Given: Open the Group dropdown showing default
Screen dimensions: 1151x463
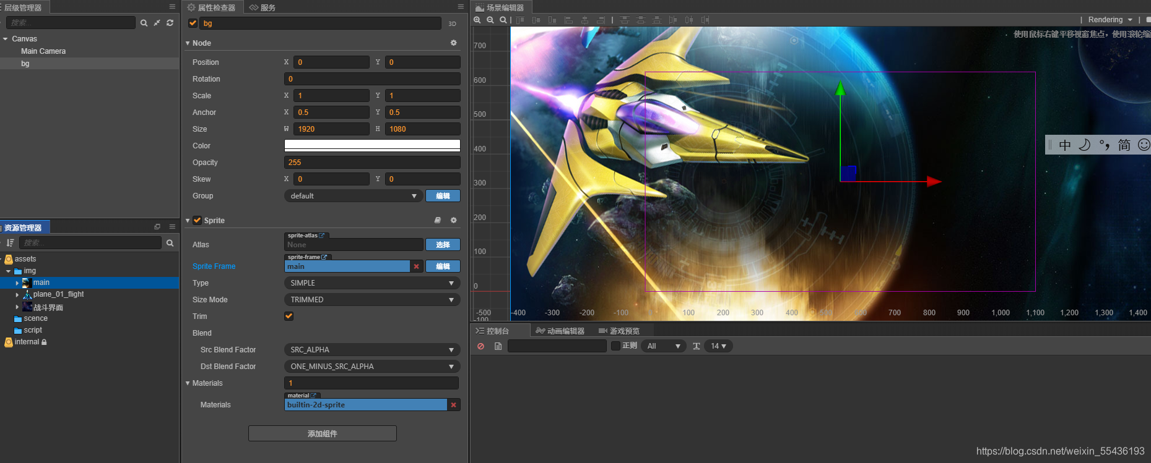Looking at the screenshot, I should point(354,196).
